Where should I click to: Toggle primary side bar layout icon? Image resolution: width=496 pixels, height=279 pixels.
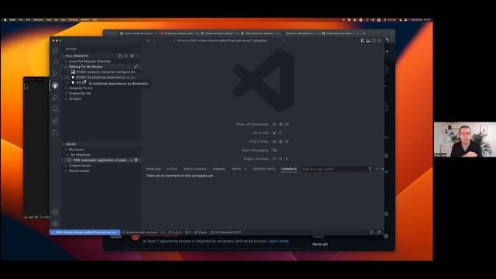[x=363, y=40]
